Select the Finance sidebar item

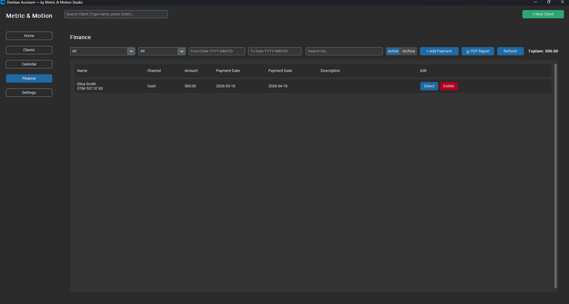pos(29,78)
